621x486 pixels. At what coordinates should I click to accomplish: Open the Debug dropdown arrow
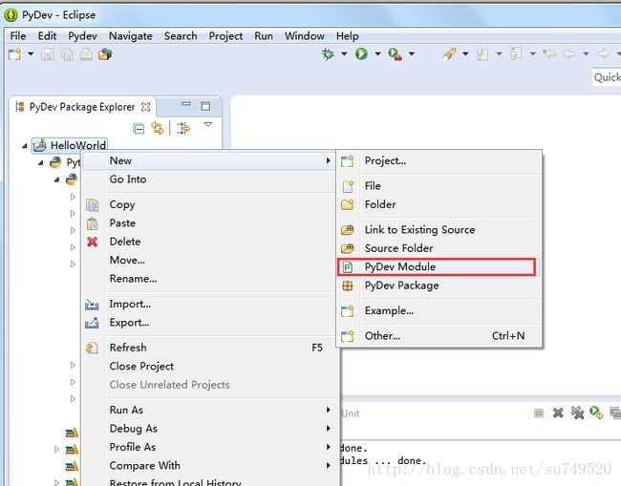pyautogui.click(x=344, y=53)
